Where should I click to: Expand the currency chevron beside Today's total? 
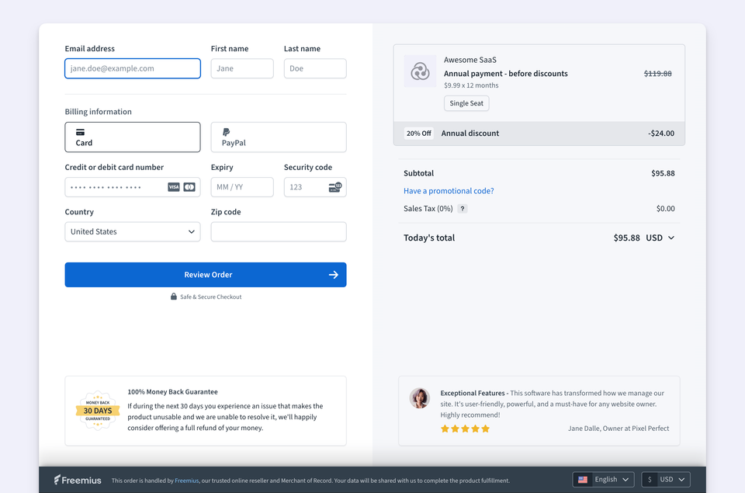(x=671, y=238)
